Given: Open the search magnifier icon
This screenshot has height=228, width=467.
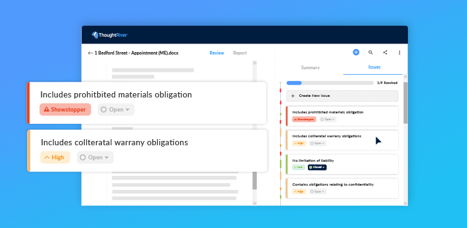Looking at the screenshot, I should (x=371, y=52).
